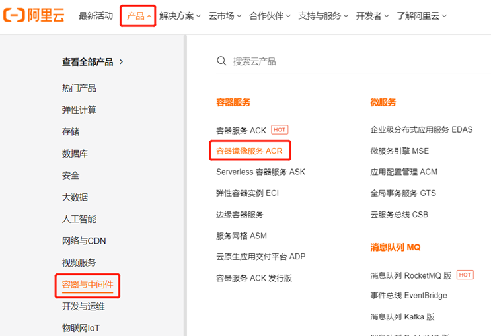Open 云原生应用交付平台 ADP
Viewport: 491px width, 336px height.
pyautogui.click(x=261, y=257)
